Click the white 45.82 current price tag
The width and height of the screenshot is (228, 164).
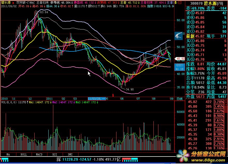[x=180, y=59]
